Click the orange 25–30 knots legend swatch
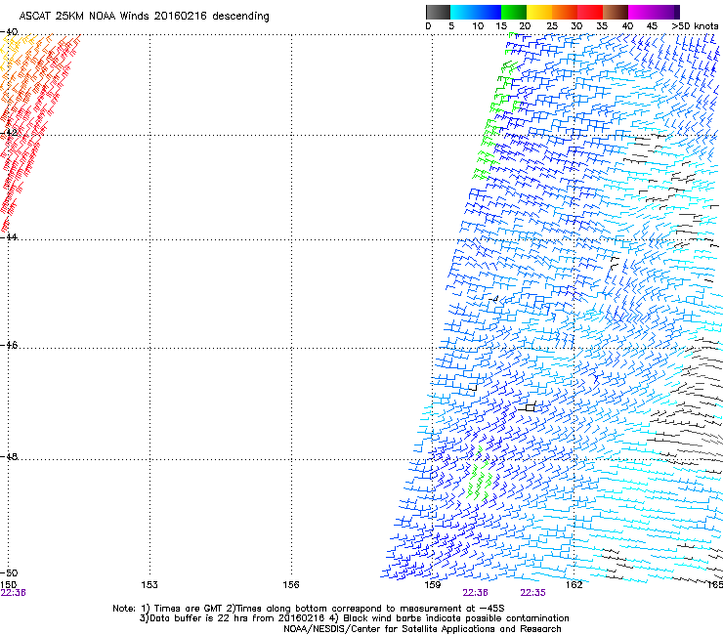This screenshot has width=723, height=635. (x=564, y=12)
